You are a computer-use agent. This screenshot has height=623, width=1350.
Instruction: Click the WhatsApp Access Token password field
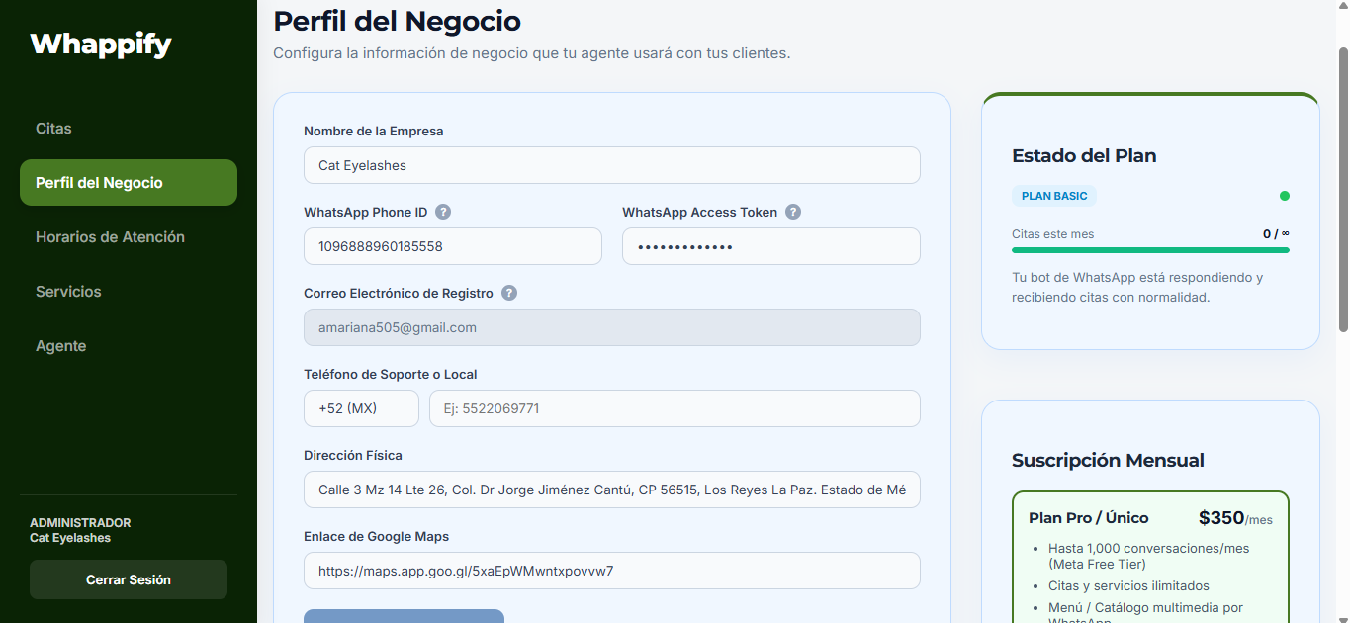click(771, 246)
